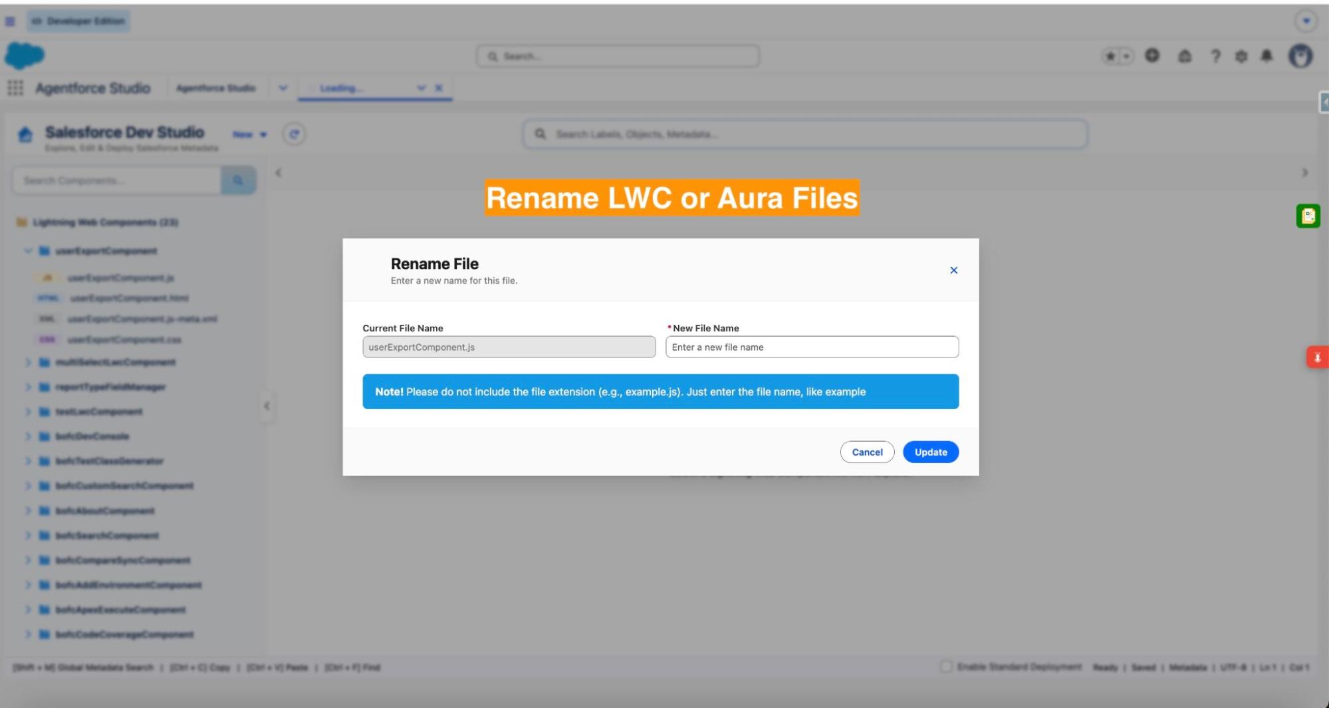1329x708 pixels.
Task: Click the Ready status in the status bar
Action: pyautogui.click(x=1105, y=667)
